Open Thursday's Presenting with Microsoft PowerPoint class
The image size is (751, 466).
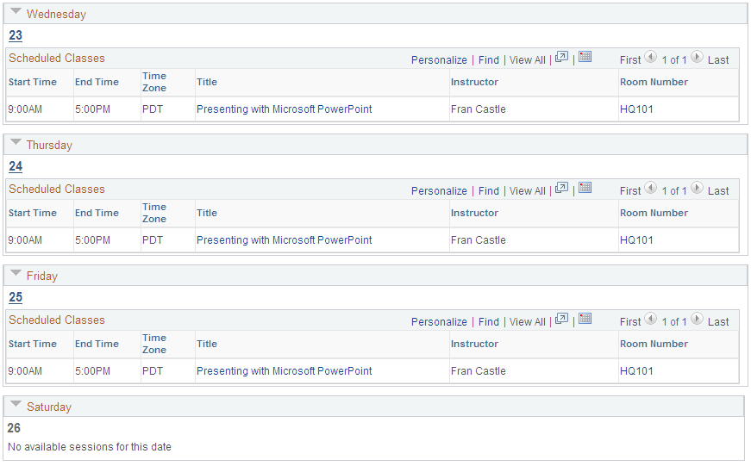coord(284,240)
